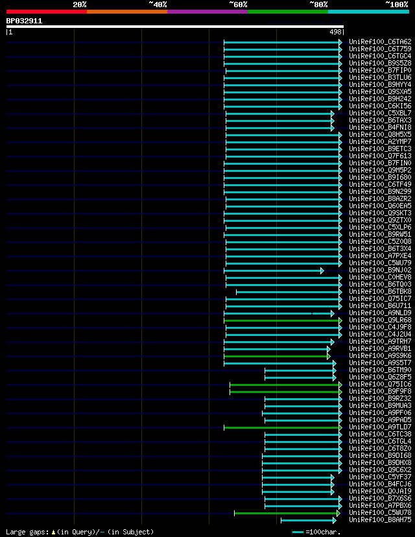Select the UniRef100_B6T3X4 label

380,248
